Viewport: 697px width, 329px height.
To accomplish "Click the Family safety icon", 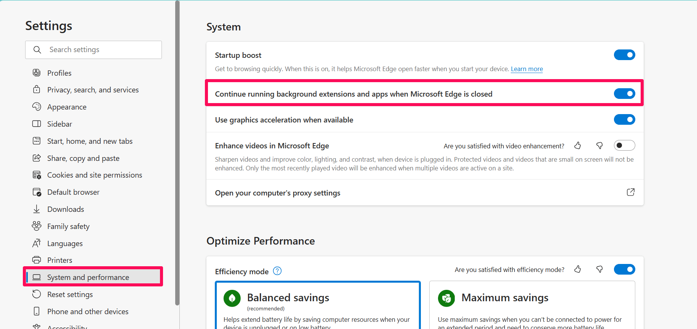I will (37, 226).
